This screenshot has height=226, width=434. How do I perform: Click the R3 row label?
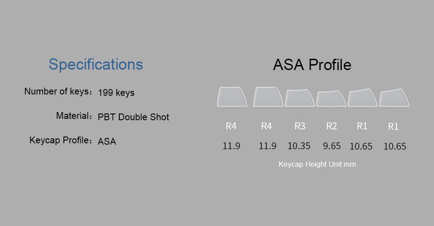click(300, 127)
